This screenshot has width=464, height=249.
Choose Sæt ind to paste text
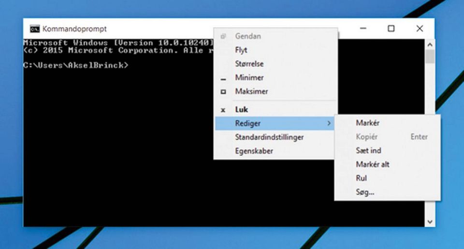click(x=368, y=150)
